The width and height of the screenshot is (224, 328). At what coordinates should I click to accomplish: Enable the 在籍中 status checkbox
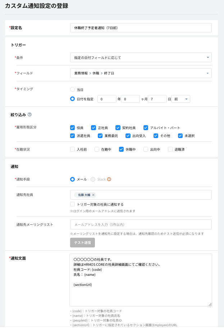click(x=97, y=149)
